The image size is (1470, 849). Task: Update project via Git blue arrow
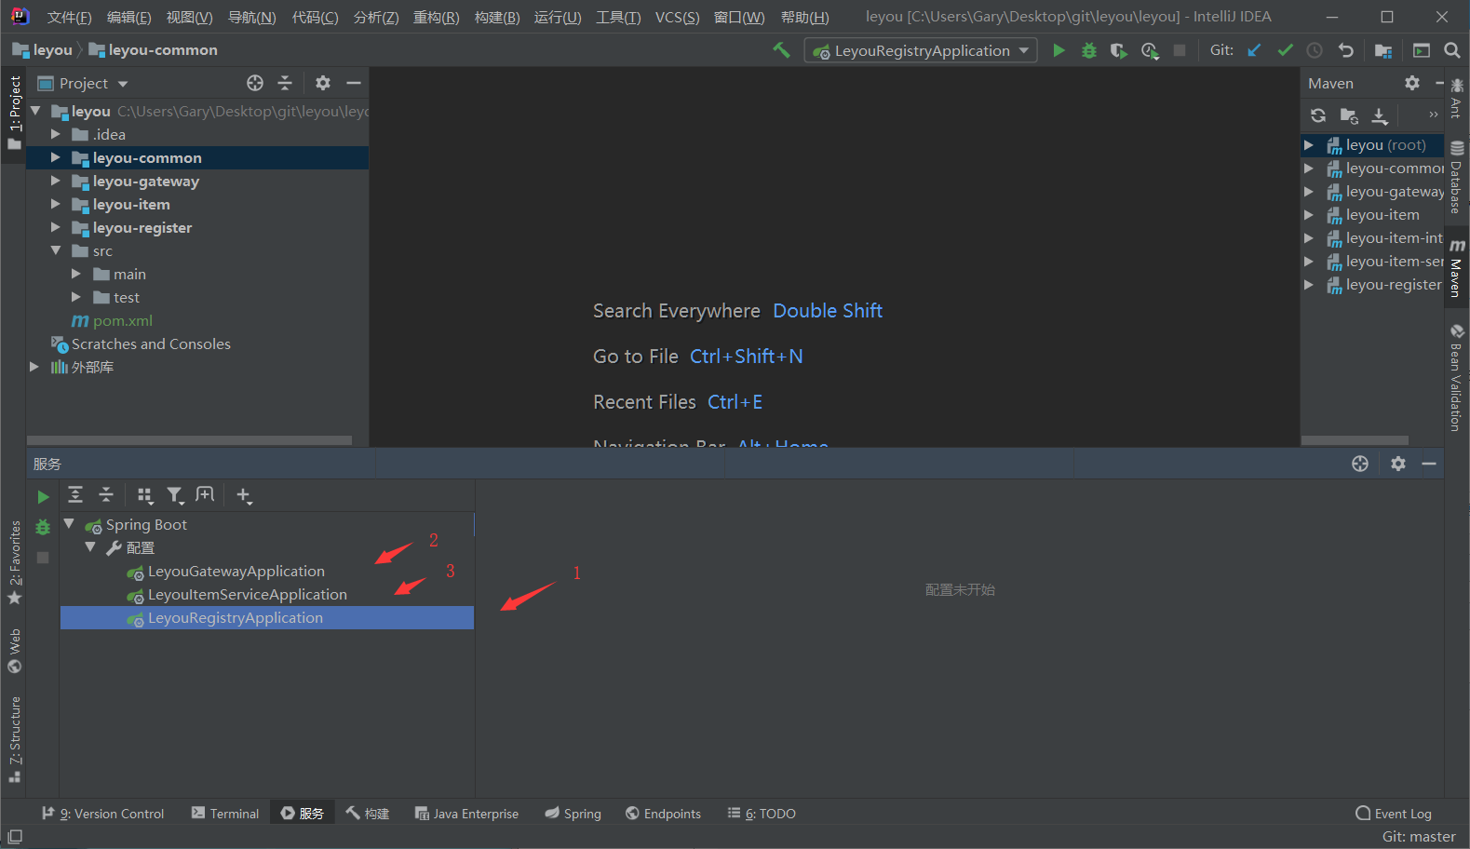[x=1254, y=50]
